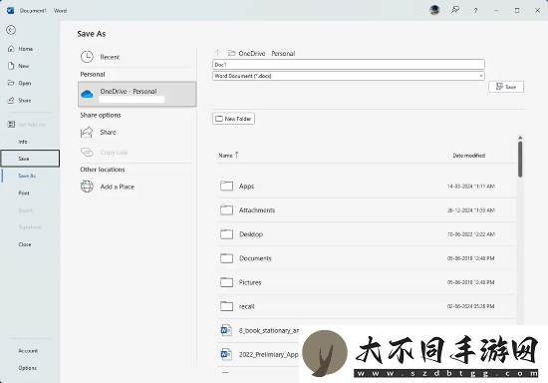Screen dimensions: 548x383
Task: Click the scrollbar up arrow
Action: tap(520, 138)
